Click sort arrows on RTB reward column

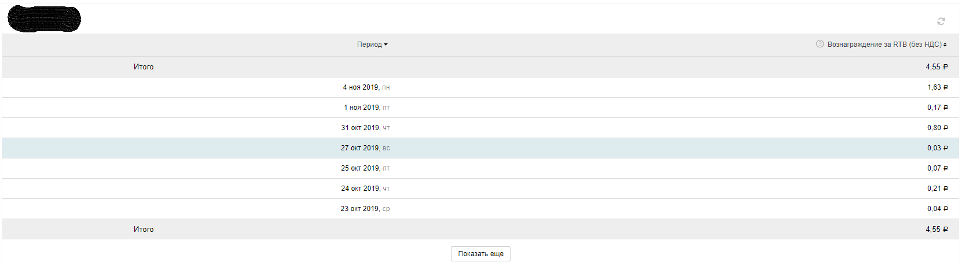[x=945, y=45]
